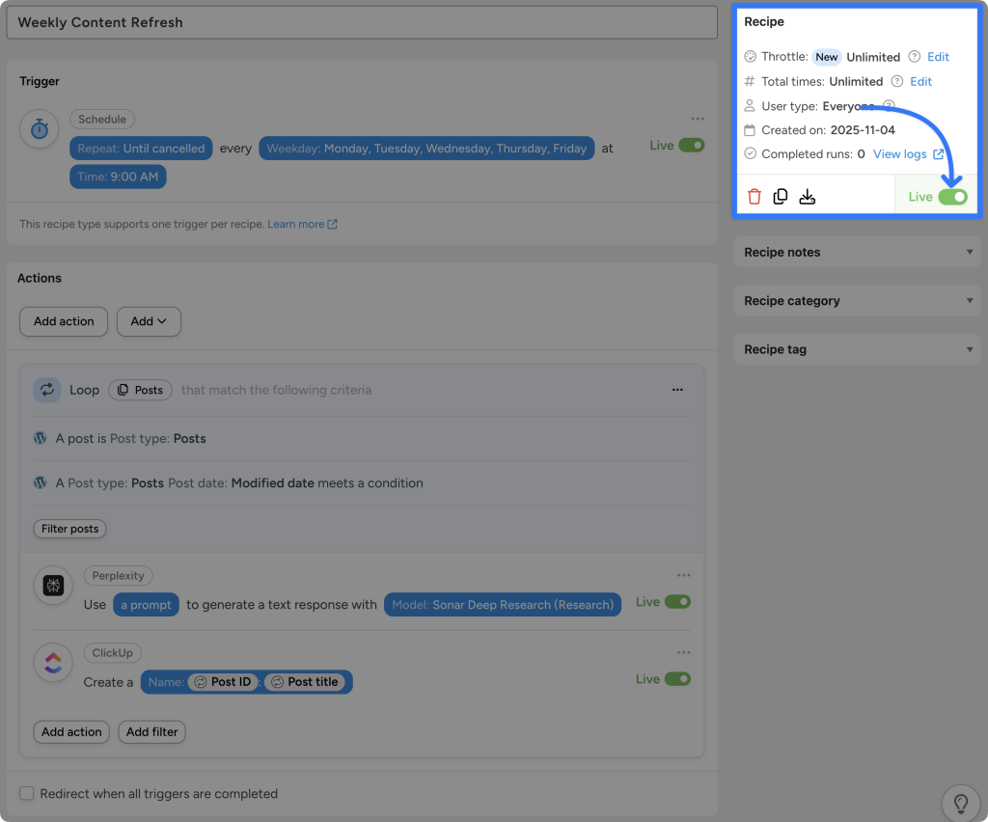Open the lightbulb tips icon
This screenshot has width=988, height=822.
click(961, 803)
